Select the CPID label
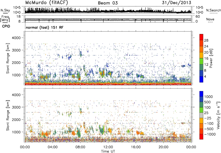221x153 pixels. (6, 26)
